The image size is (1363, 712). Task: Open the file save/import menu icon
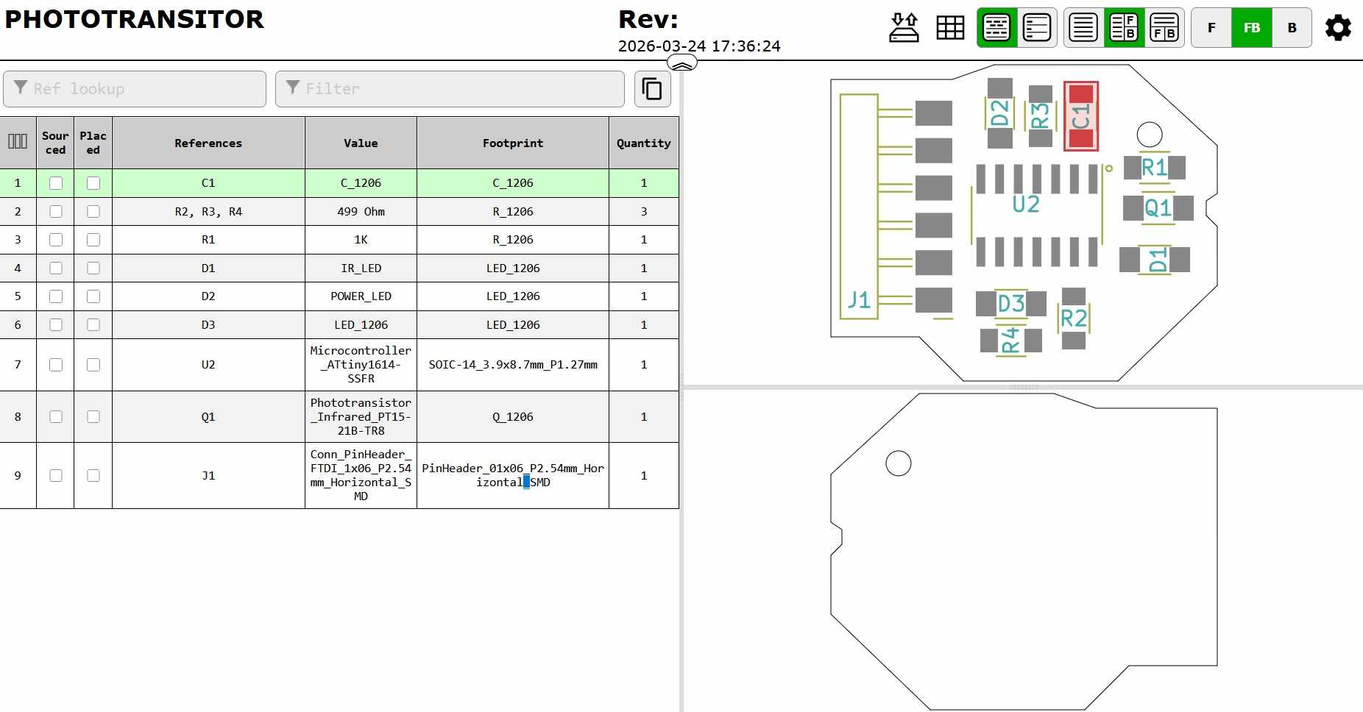click(x=904, y=28)
